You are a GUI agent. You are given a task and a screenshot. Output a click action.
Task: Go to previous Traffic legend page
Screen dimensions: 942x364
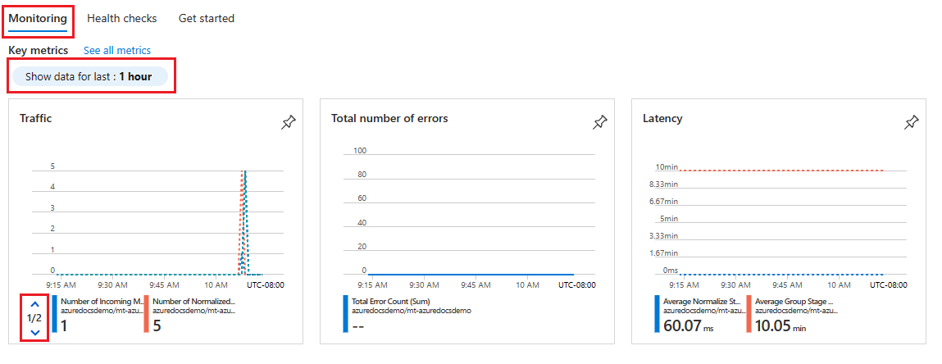(34, 303)
